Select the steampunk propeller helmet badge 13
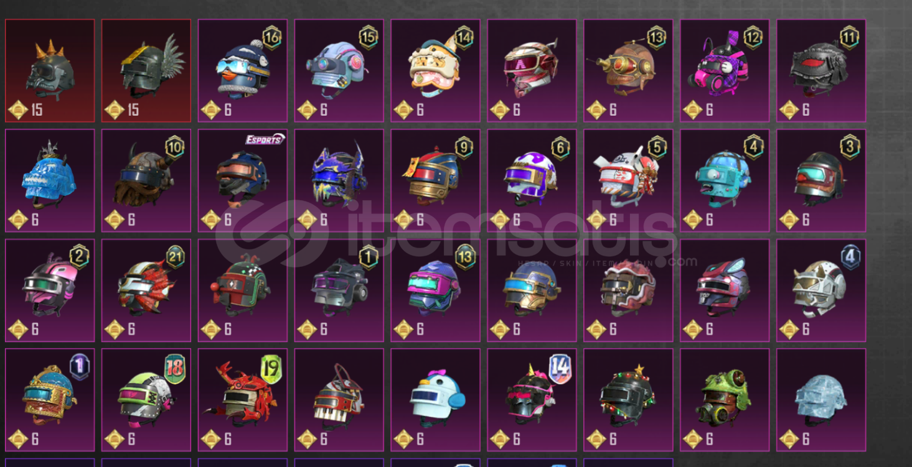 628,71
